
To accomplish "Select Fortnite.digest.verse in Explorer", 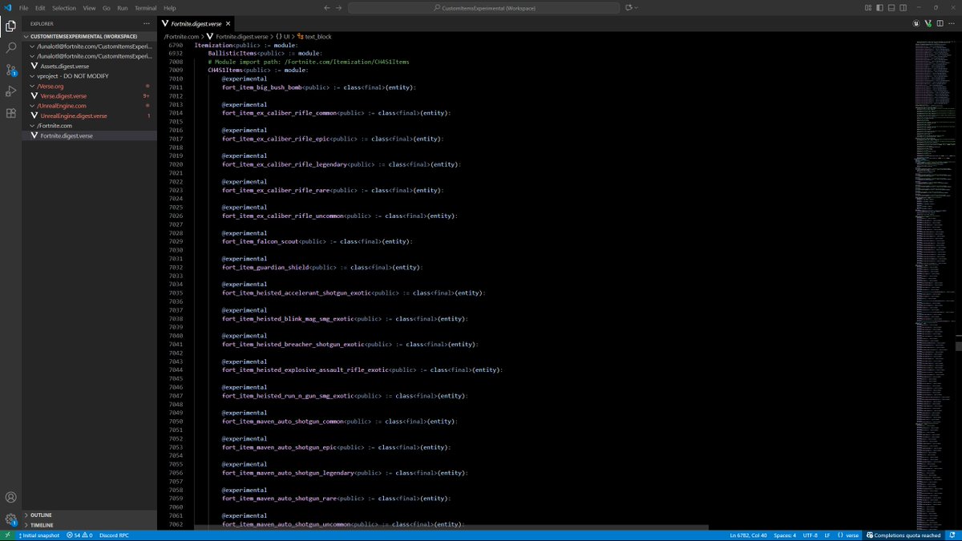I will [x=90, y=136].
